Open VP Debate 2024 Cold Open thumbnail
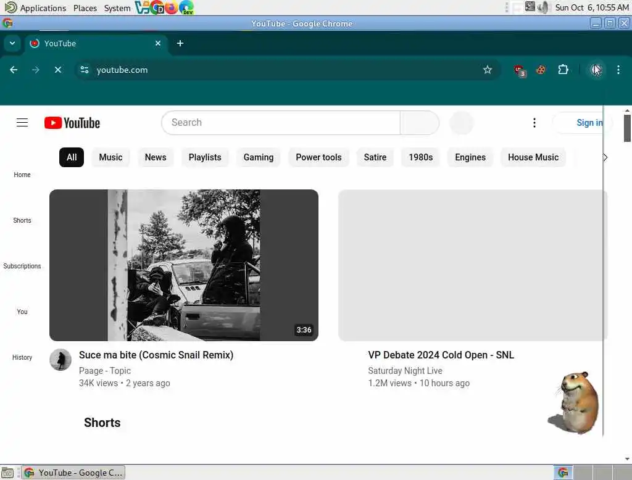Image resolution: width=632 pixels, height=480 pixels. pos(472,265)
